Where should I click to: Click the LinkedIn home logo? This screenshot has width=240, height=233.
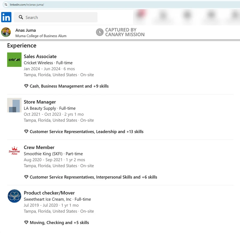click(x=6, y=17)
